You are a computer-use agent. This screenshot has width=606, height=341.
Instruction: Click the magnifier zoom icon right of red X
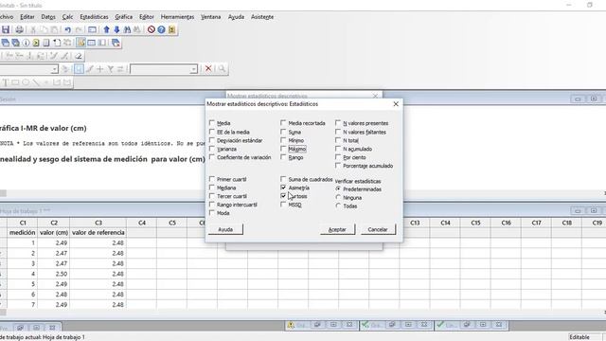[x=222, y=69]
